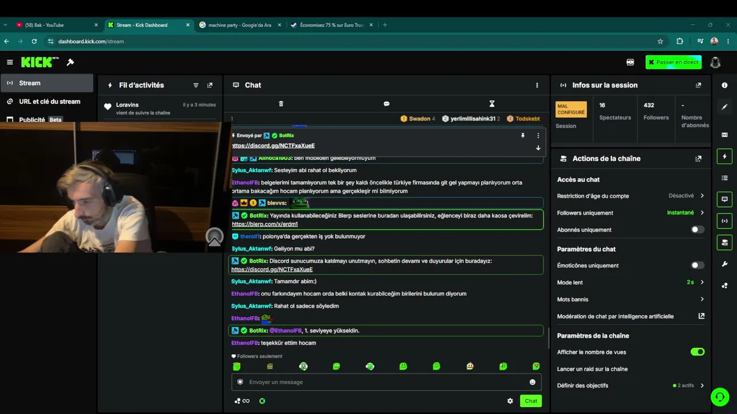Viewport: 737px width, 414px height.
Task: Click the green support headset bubble
Action: pos(720,397)
